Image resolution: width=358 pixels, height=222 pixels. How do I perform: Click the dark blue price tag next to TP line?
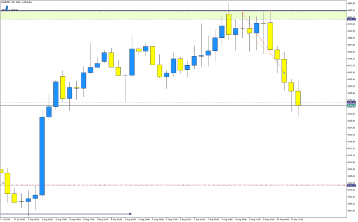point(351,185)
